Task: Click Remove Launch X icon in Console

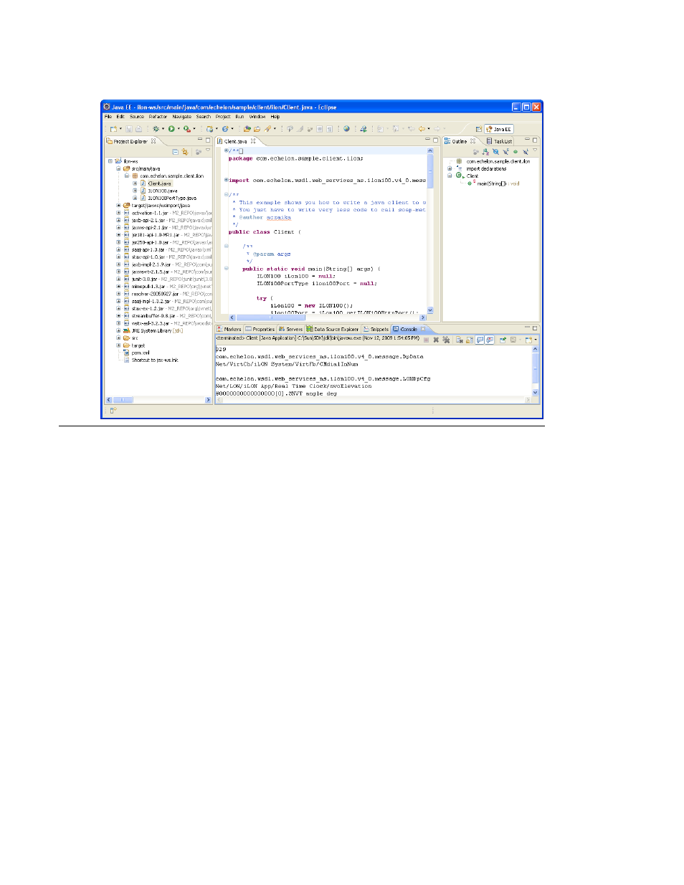Action: coord(436,340)
